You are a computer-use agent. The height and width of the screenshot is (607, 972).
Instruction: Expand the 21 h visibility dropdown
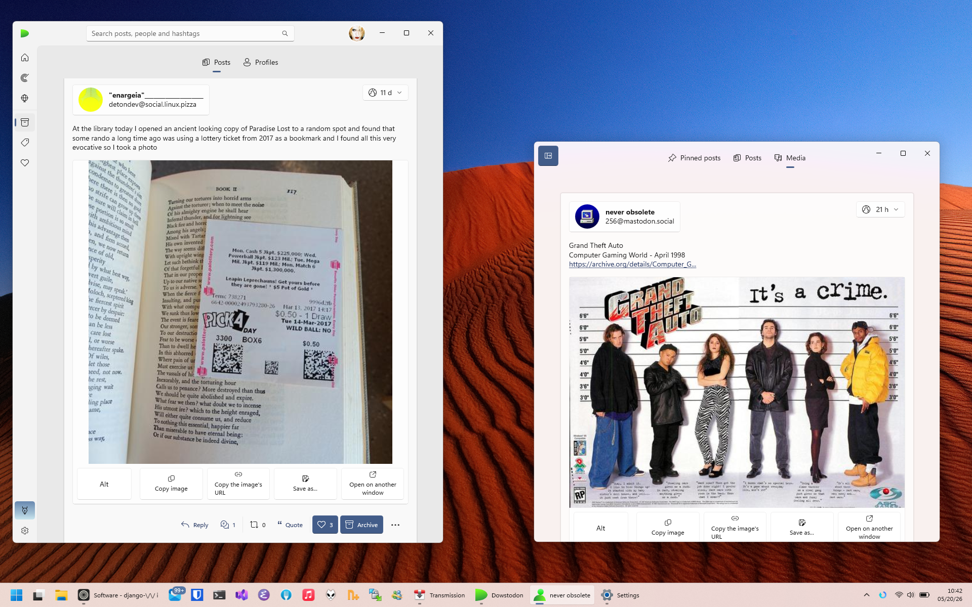pos(880,209)
